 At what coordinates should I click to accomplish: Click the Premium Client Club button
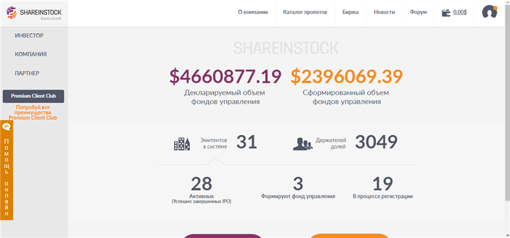(x=34, y=96)
